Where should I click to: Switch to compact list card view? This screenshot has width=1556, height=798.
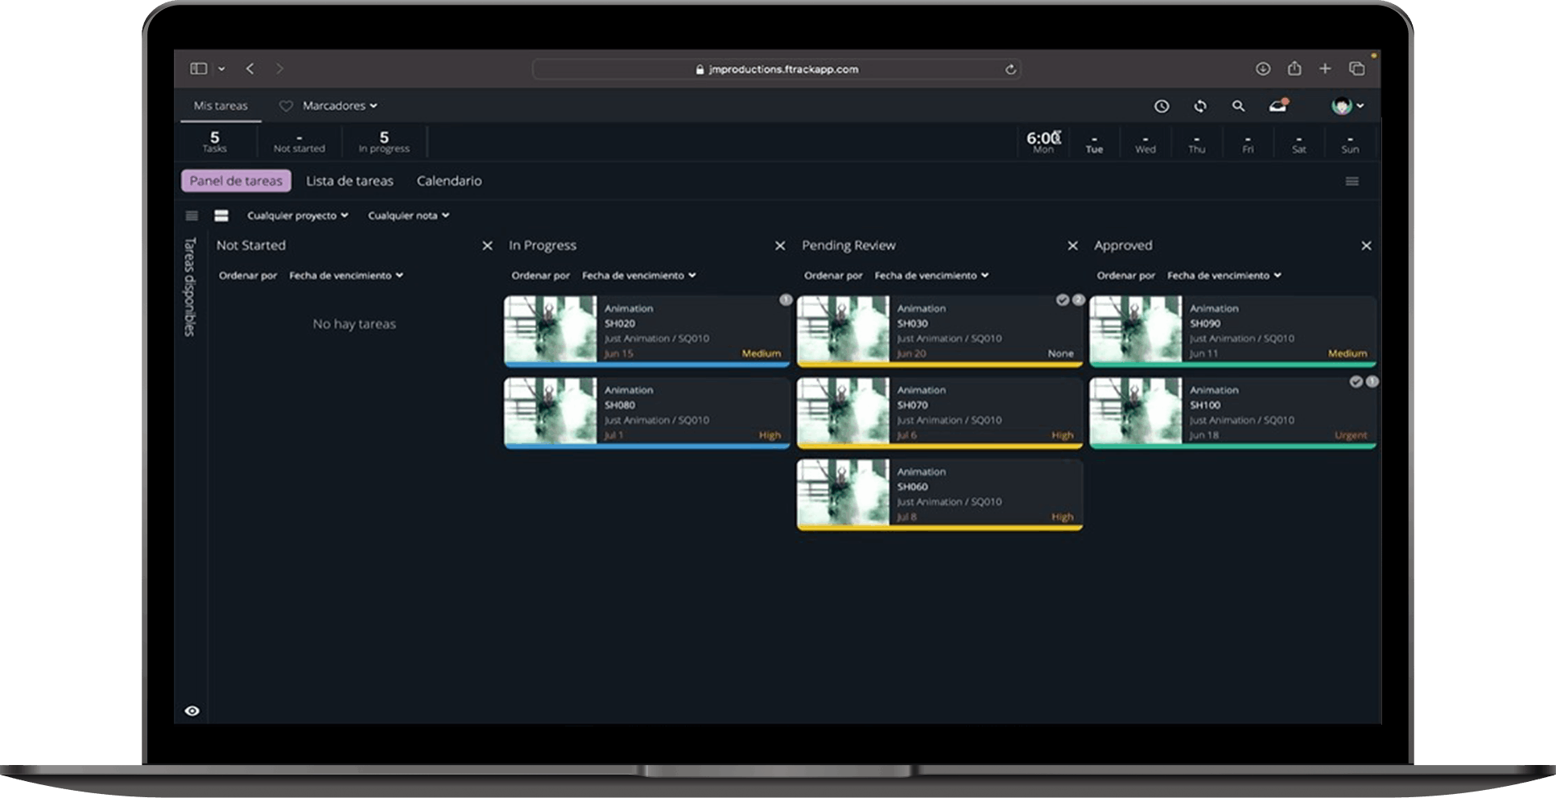[192, 216]
